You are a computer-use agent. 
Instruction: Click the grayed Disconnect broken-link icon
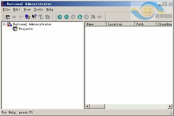click(x=21, y=17)
